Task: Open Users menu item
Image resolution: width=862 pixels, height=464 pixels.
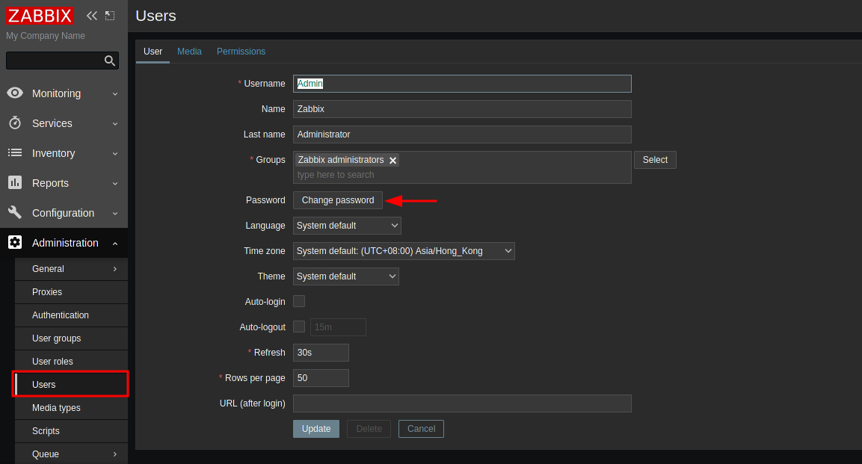Action: coord(72,384)
